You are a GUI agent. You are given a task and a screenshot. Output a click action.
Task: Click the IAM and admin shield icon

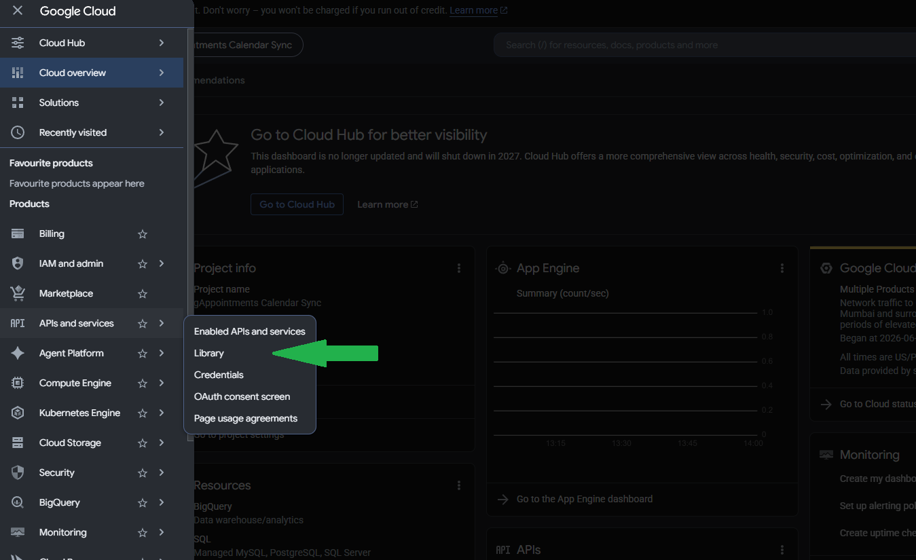(18, 263)
